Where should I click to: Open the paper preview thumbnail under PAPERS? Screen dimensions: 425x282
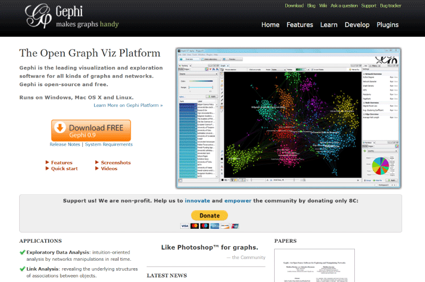(x=314, y=266)
